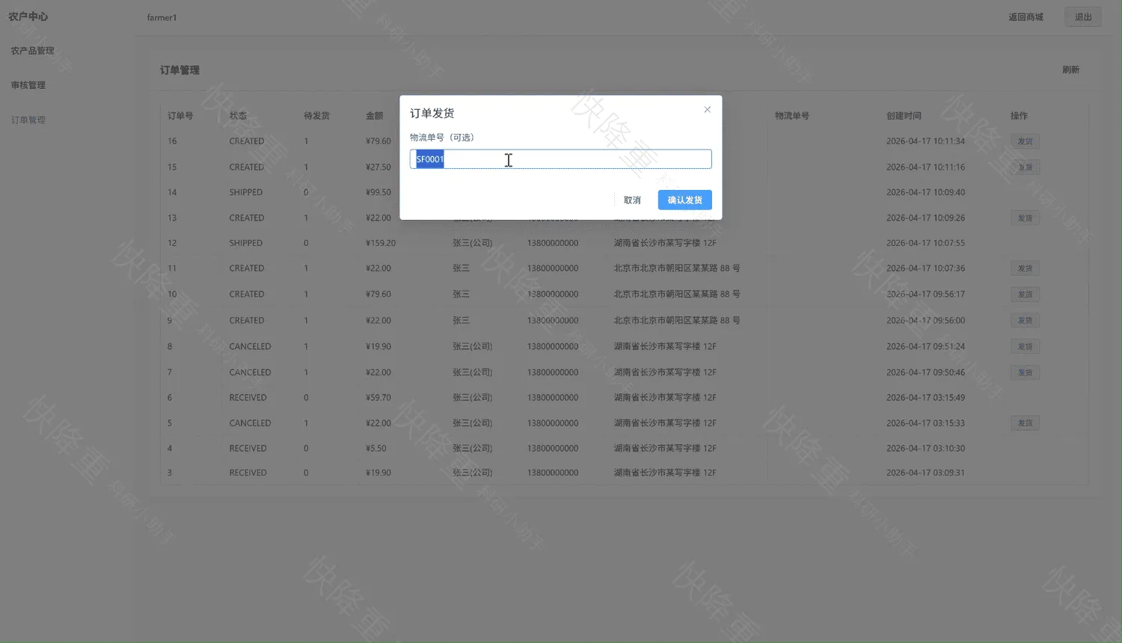
Task: Click the 订单管理 page heading
Action: pyautogui.click(x=180, y=70)
